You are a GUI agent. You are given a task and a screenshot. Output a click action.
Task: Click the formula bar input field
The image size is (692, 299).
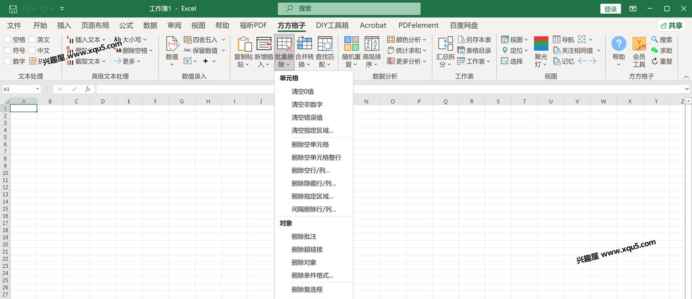click(390, 89)
